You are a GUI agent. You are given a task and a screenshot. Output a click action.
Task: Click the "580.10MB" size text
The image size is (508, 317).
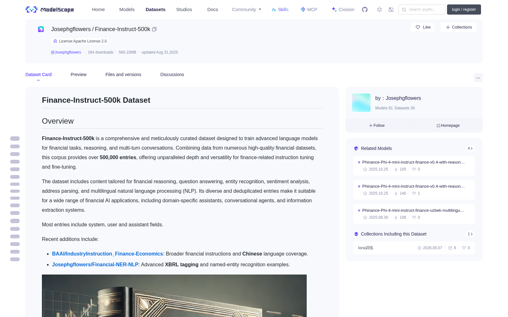pyautogui.click(x=127, y=52)
